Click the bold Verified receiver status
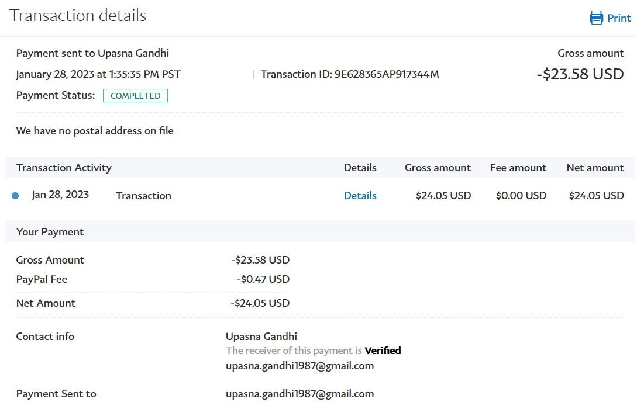Viewport: 637px width, 409px height. pos(383,351)
